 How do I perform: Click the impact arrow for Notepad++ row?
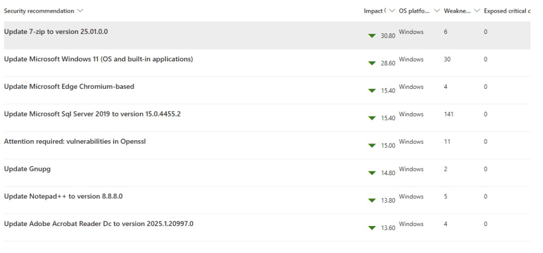pos(372,201)
